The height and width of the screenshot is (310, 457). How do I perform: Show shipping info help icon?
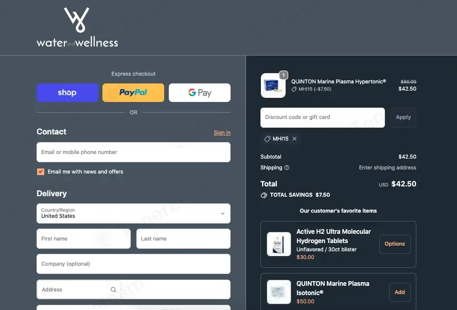click(x=287, y=168)
